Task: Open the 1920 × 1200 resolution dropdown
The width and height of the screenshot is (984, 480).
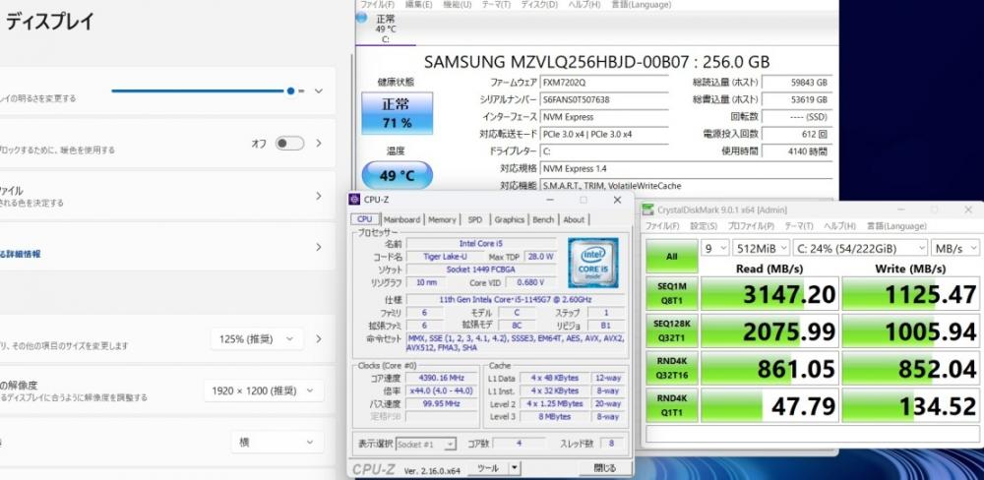Action: click(264, 390)
